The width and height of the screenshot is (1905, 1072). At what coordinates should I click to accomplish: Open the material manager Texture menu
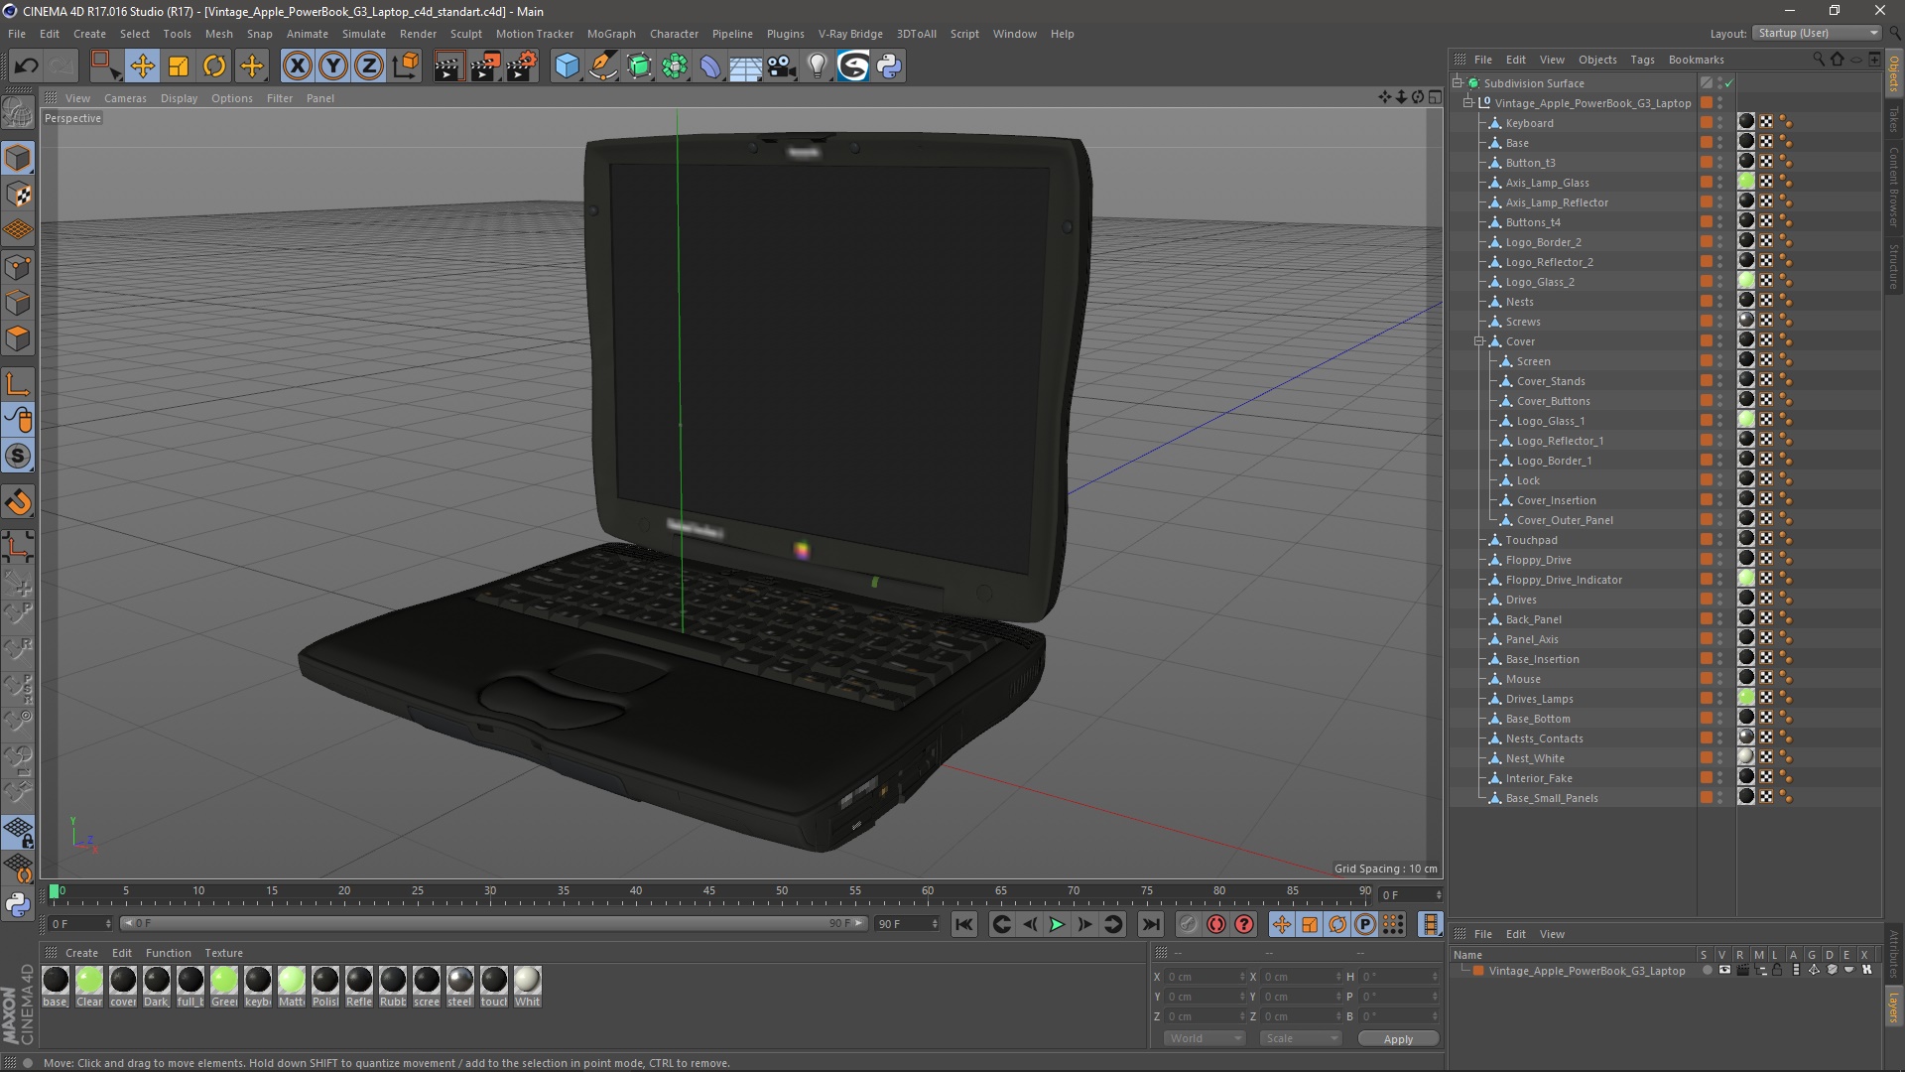223,953
